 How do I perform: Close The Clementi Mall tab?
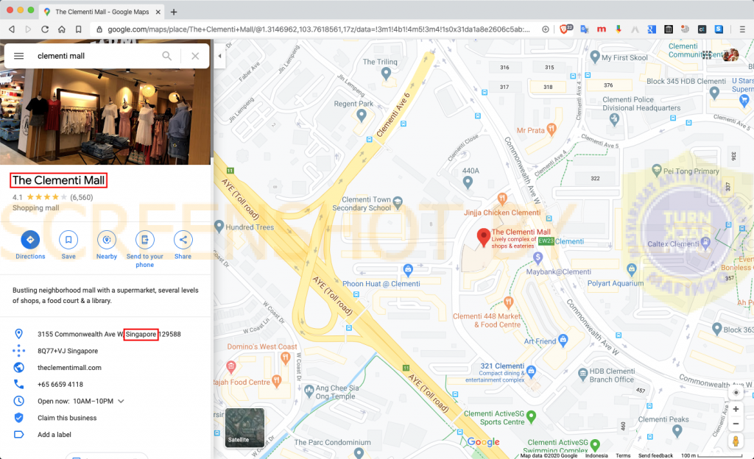coord(158,12)
